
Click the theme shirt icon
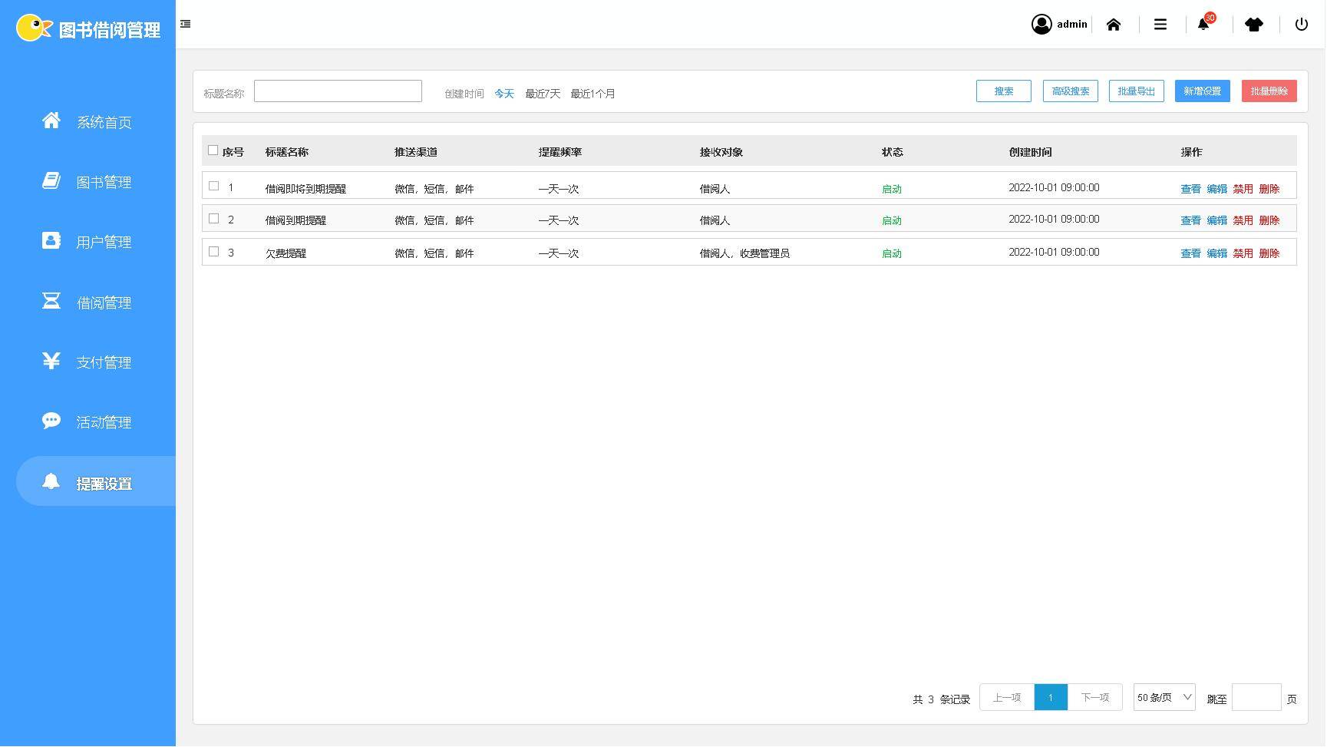1254,25
